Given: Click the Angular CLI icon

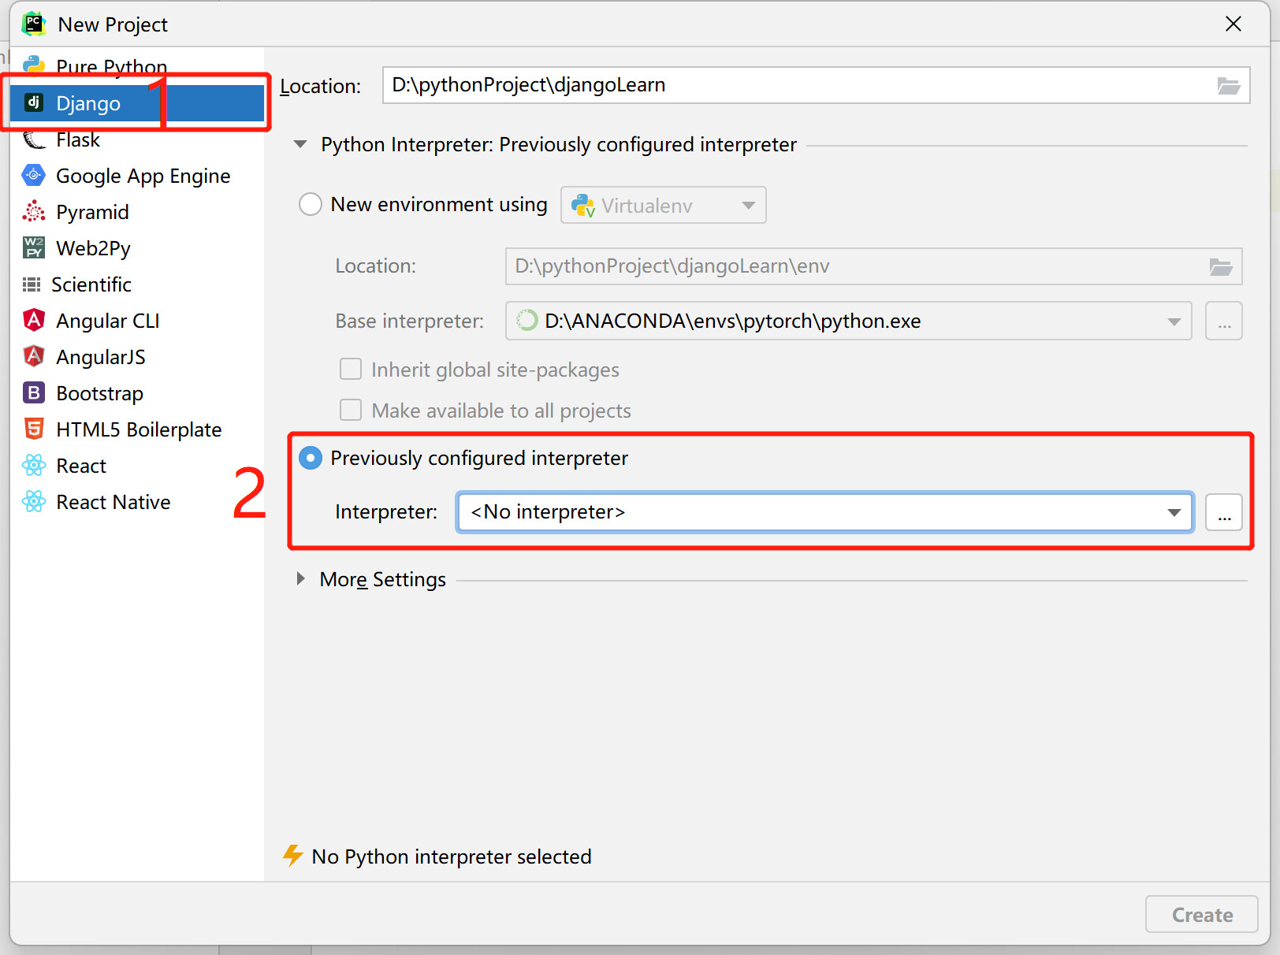Looking at the screenshot, I should point(34,320).
